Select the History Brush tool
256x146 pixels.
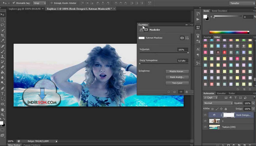pyautogui.click(x=2, y=62)
